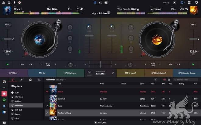
Task: Click jump-to-cue arrow on right deck
Action: click(179, 64)
